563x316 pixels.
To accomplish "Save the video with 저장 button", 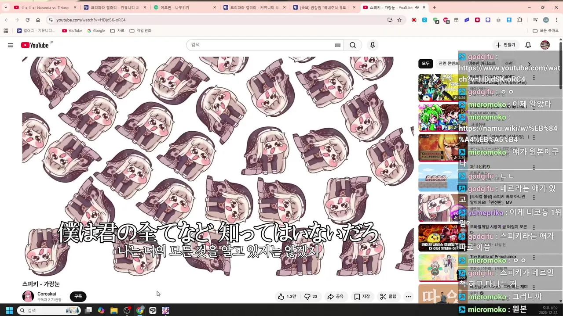I will [362, 297].
